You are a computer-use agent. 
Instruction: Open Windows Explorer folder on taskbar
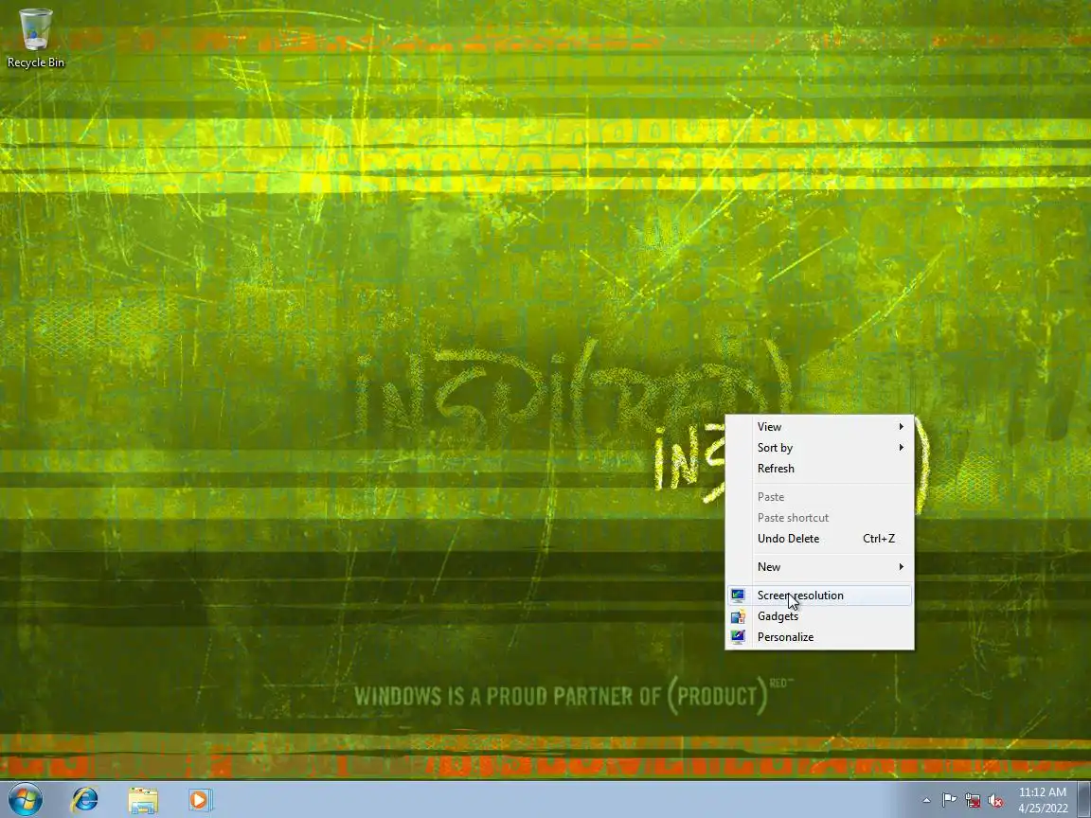tap(143, 800)
